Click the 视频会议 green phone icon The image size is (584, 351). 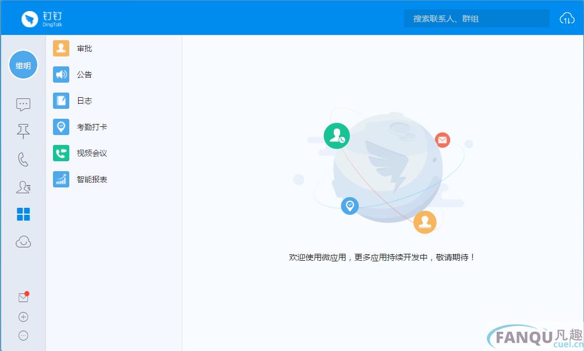[61, 153]
